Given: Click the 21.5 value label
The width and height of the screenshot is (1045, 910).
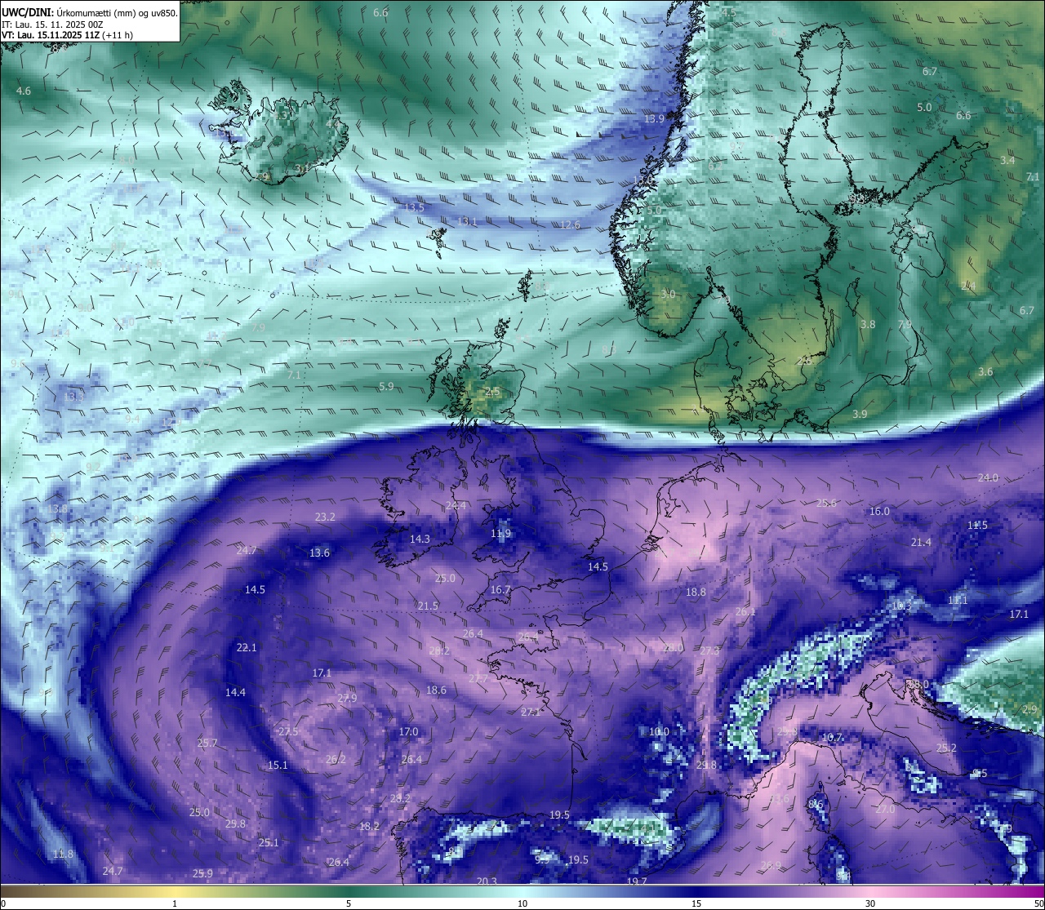Looking at the screenshot, I should click(428, 606).
